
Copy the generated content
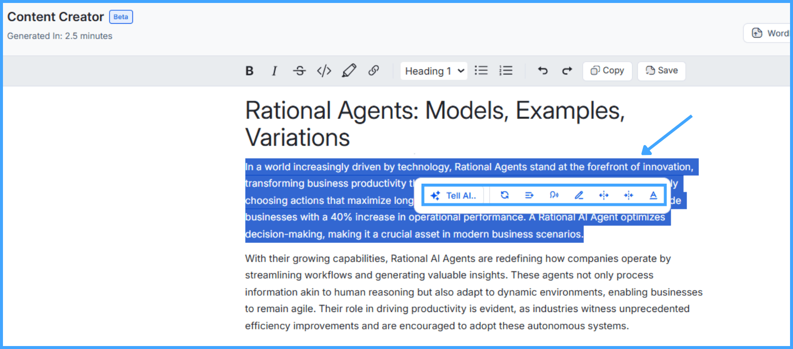click(x=607, y=71)
